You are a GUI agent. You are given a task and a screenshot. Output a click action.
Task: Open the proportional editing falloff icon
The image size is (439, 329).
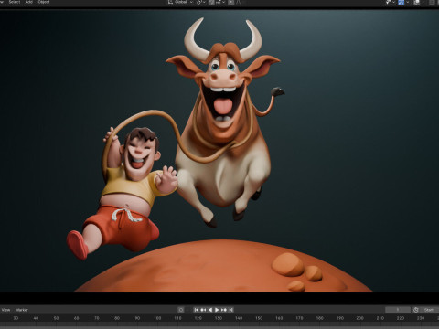pyautogui.click(x=238, y=2)
